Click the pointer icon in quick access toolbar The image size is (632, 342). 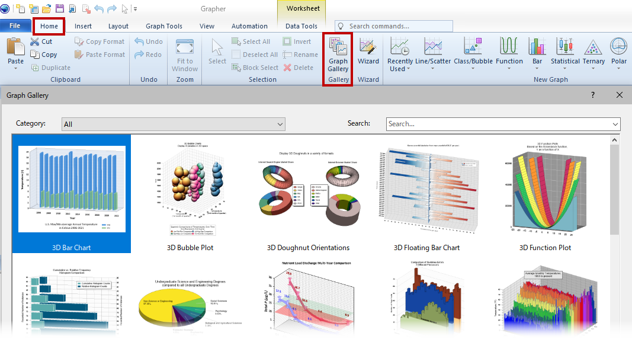click(x=124, y=8)
